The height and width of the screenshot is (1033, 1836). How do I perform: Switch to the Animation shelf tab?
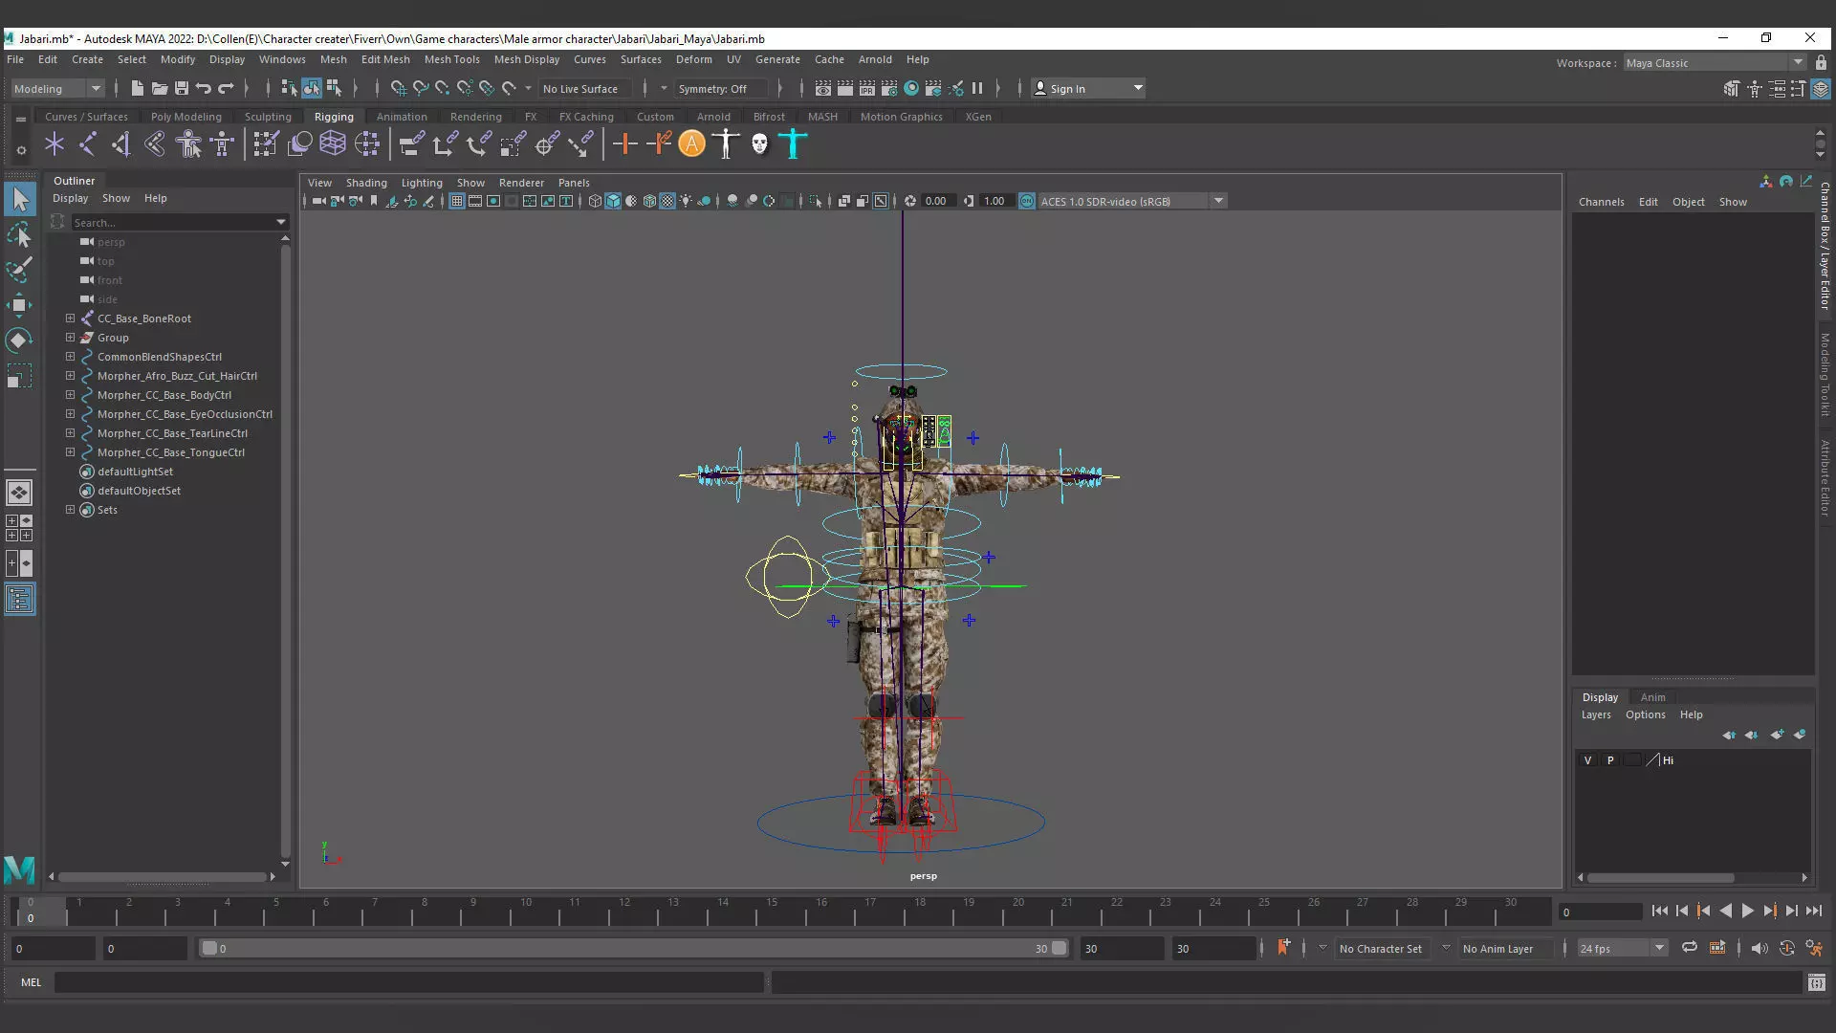402,117
